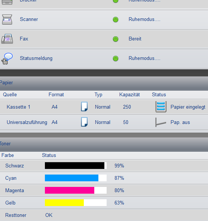Click the Scanner device icon

7,19
